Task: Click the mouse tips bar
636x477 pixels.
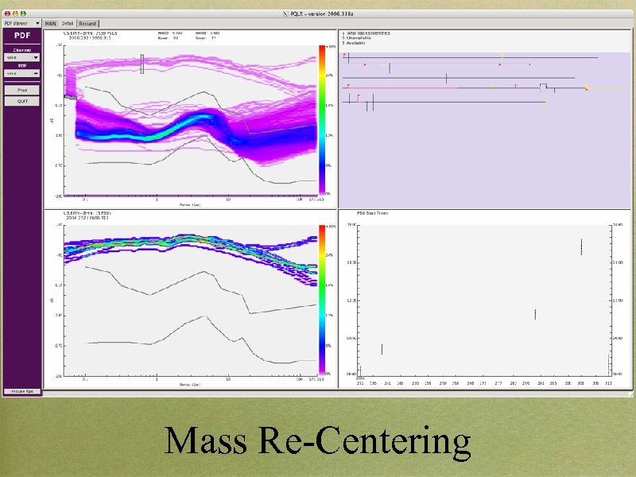Action: 21,390
